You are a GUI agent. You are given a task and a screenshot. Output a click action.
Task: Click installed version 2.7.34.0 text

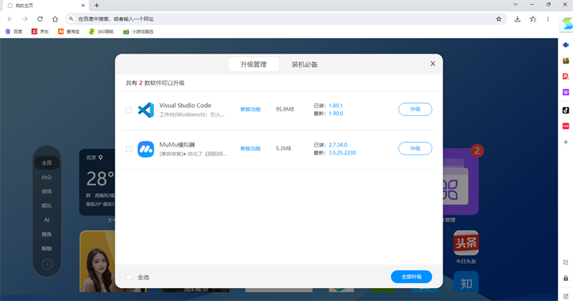tap(337, 145)
